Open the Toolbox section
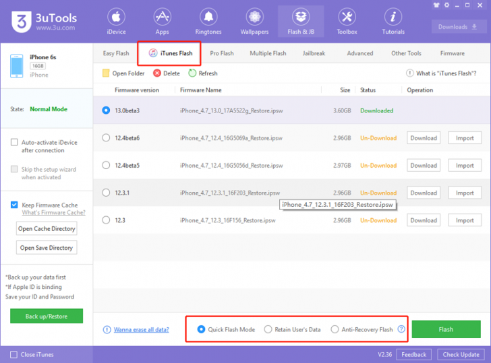This screenshot has height=363, width=491. 347,22
